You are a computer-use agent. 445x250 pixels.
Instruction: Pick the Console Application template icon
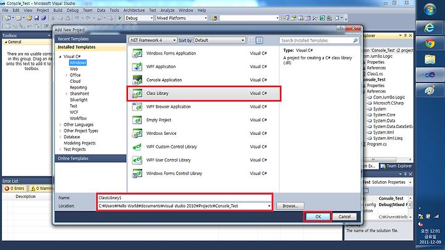click(x=137, y=80)
